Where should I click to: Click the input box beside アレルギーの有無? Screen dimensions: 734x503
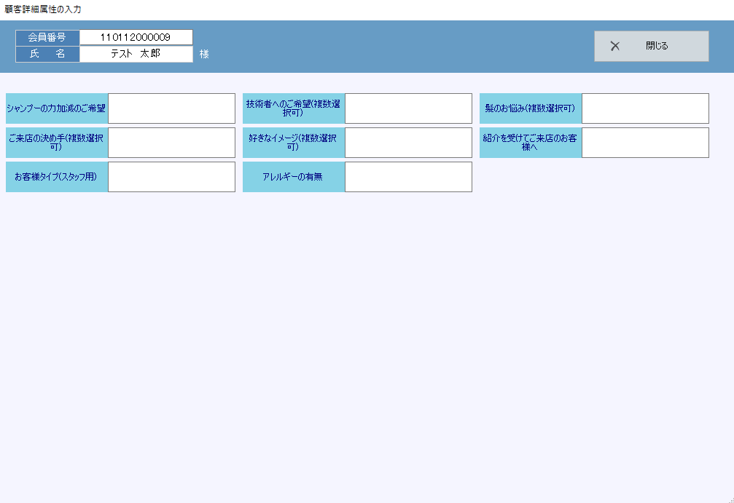[x=408, y=177]
